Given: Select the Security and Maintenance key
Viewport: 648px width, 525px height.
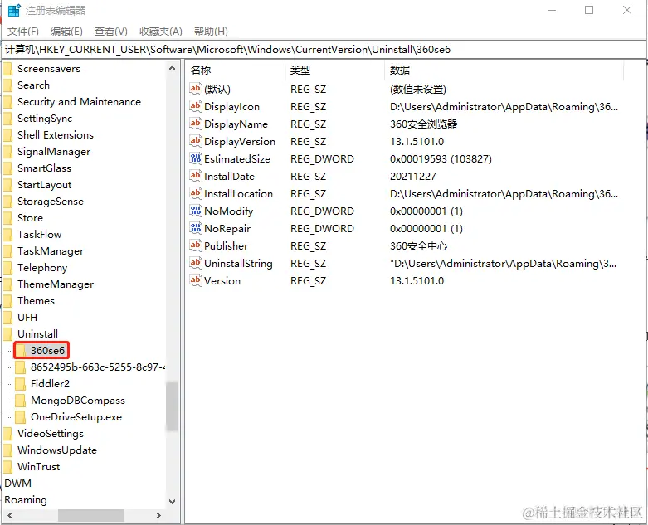Looking at the screenshot, I should (79, 102).
